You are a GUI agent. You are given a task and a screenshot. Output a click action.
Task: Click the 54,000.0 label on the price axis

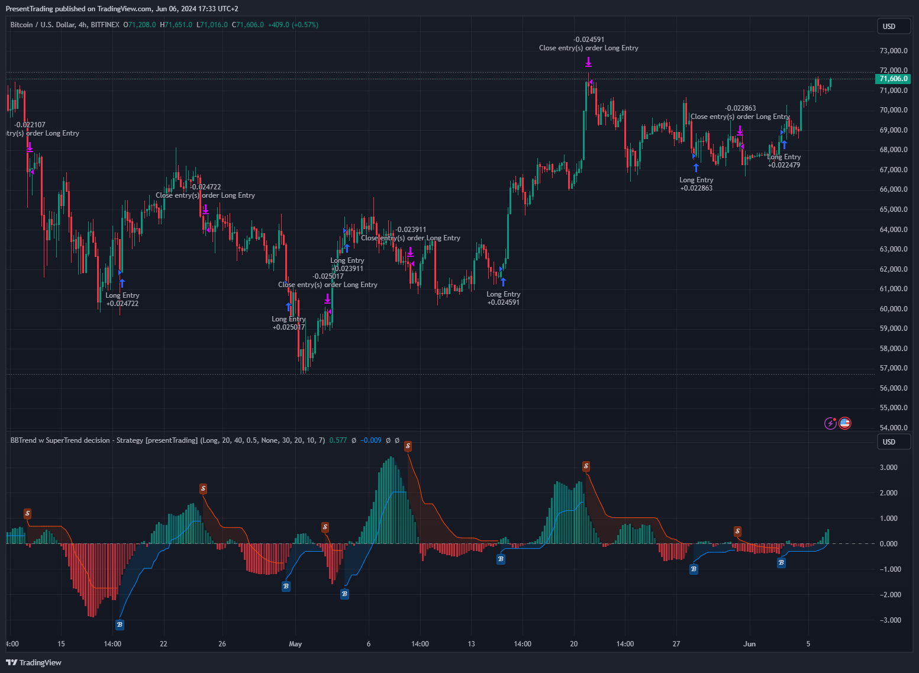pyautogui.click(x=894, y=428)
